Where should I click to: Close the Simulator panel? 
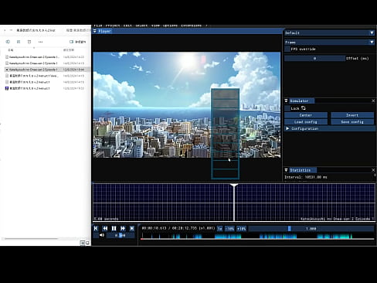(373, 101)
